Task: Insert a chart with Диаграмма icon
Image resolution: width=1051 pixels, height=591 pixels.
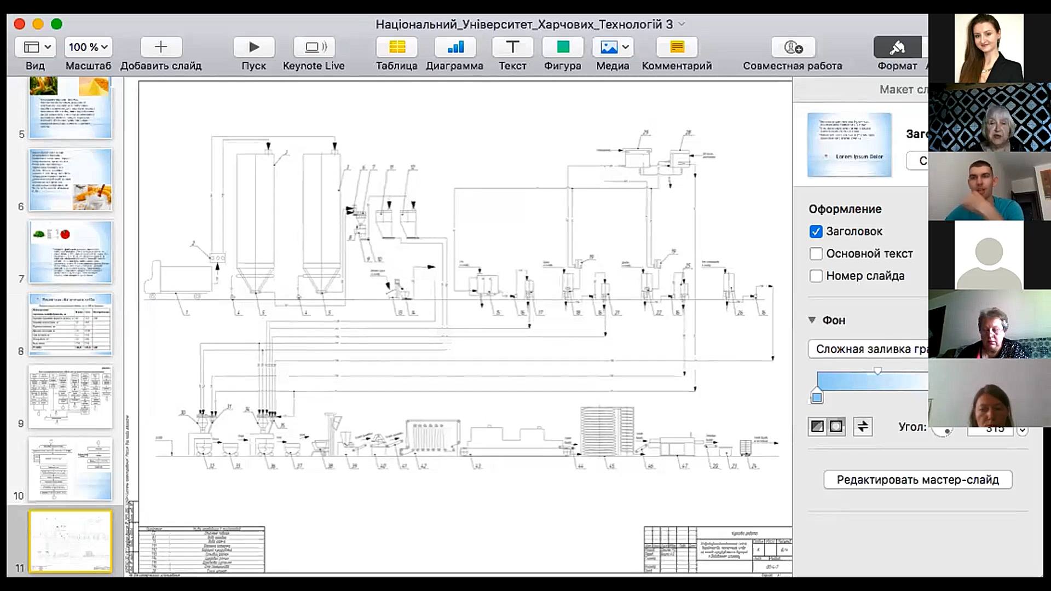Action: coord(455,48)
